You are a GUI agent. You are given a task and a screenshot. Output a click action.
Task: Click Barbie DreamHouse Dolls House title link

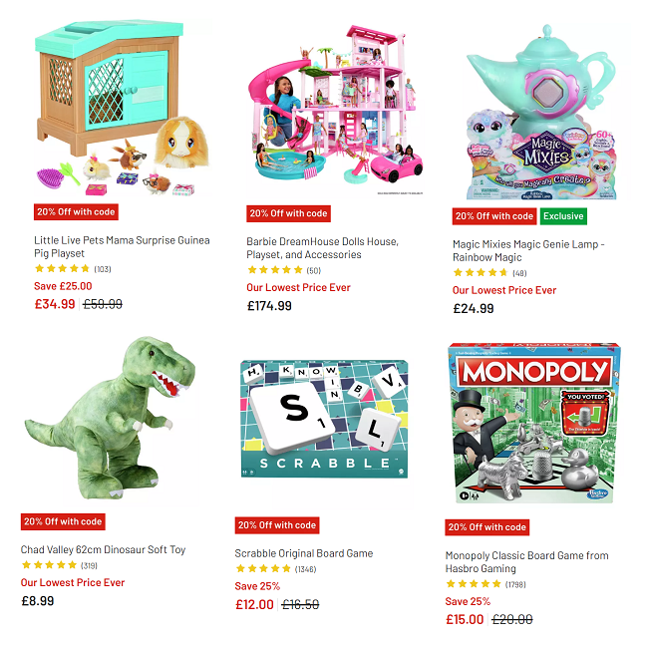(x=322, y=248)
